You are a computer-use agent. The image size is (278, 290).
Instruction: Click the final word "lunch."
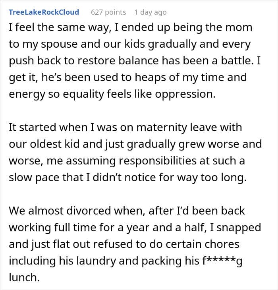click(x=24, y=278)
